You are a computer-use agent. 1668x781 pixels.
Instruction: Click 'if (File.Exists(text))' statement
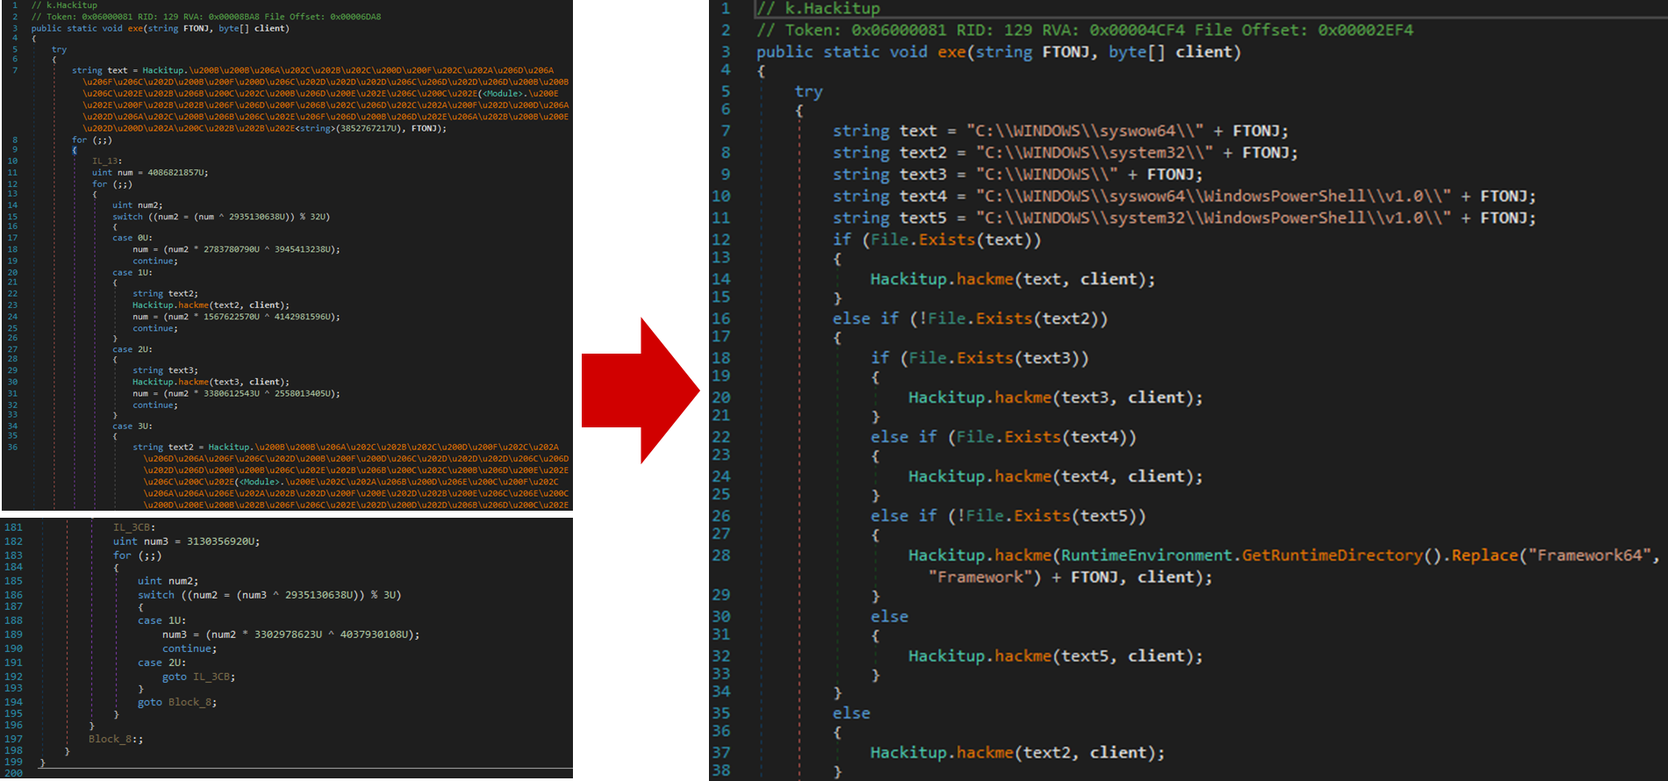pyautogui.click(x=936, y=240)
